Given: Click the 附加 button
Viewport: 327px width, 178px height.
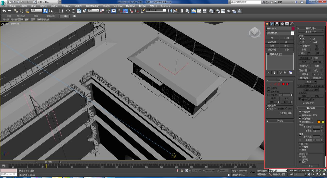Looking at the screenshot, I should coord(303,53).
